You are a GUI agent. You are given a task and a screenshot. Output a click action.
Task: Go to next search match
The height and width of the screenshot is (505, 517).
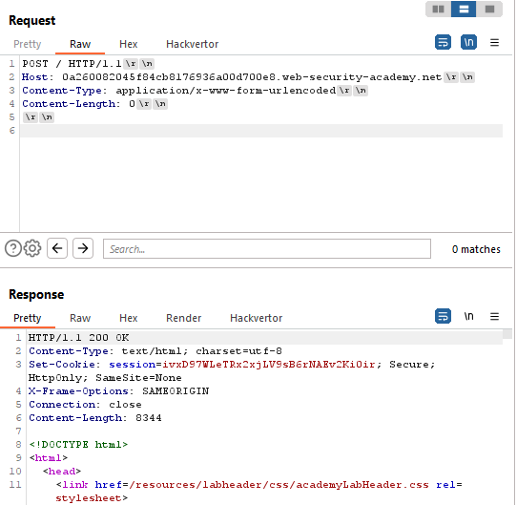[x=83, y=248]
